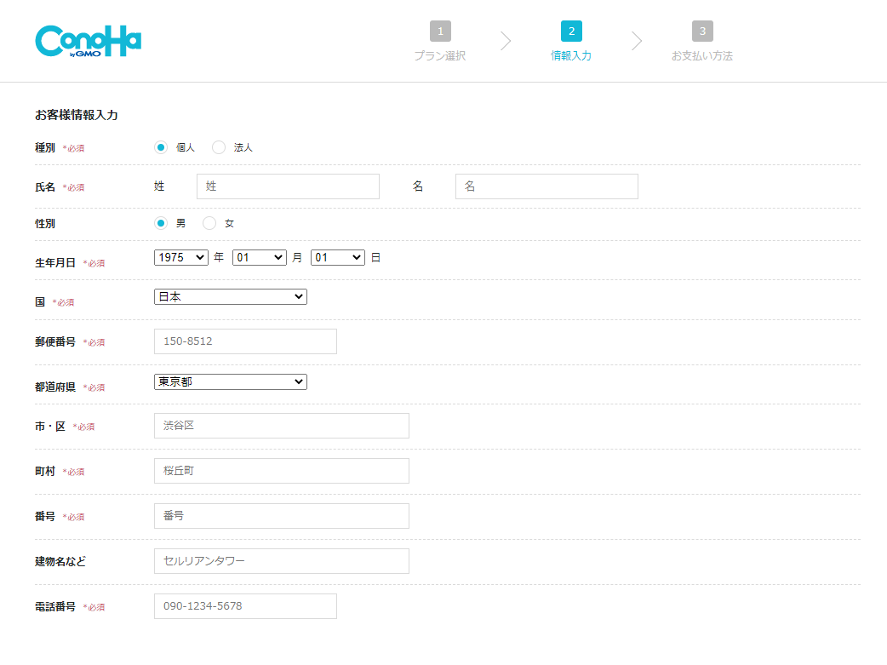Click step 1 プラン選択 number badge
The height and width of the screenshot is (665, 887).
pos(440,32)
